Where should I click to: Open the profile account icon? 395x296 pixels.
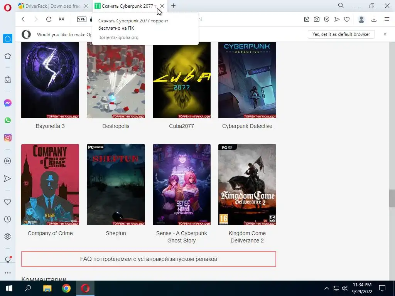click(361, 19)
